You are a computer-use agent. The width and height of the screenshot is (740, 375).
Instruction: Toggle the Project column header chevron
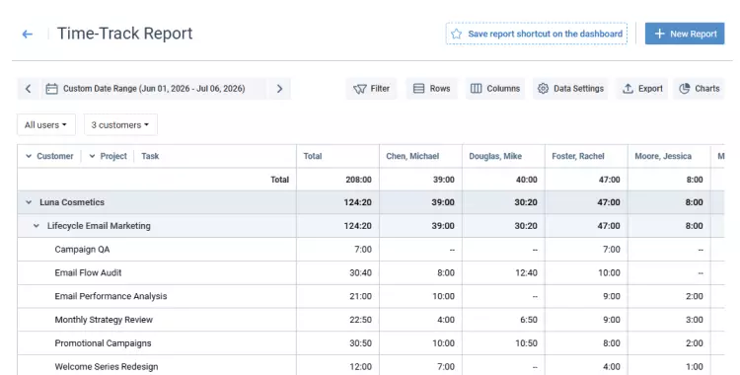click(92, 156)
